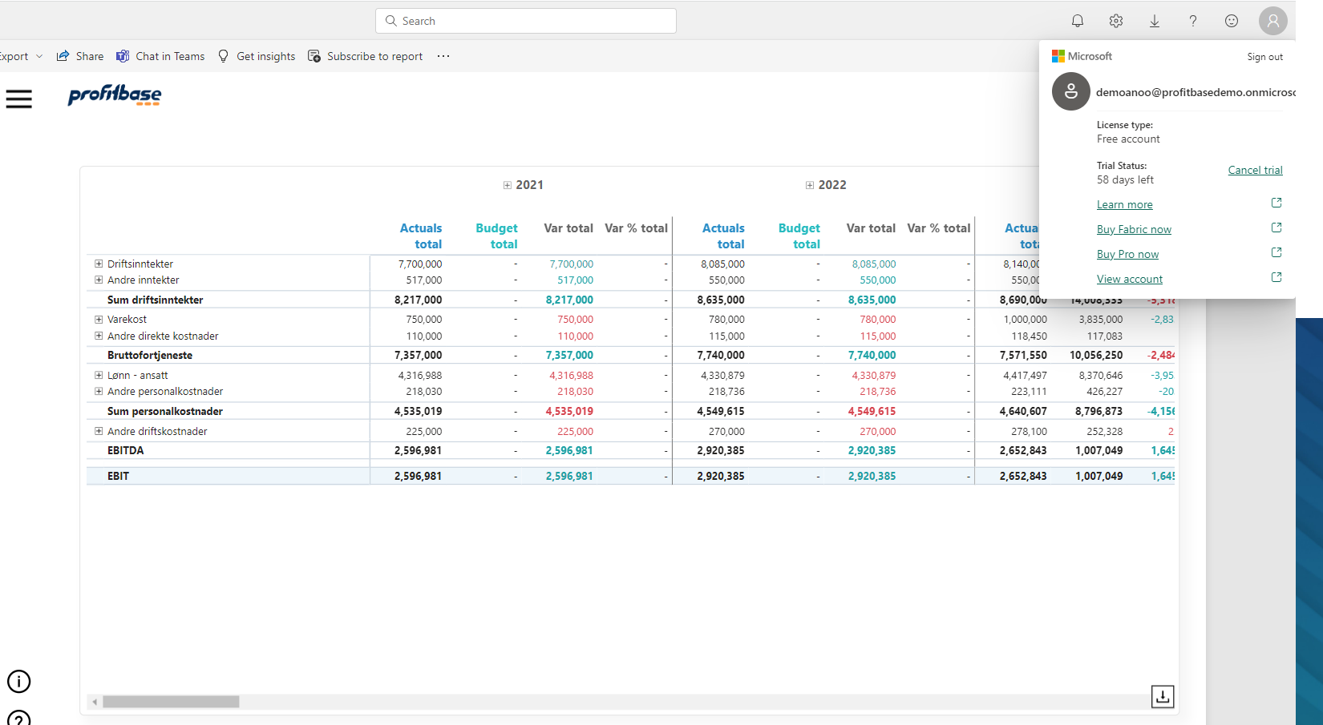Click the Get insights lightbulb icon
The width and height of the screenshot is (1323, 725).
pyautogui.click(x=223, y=56)
